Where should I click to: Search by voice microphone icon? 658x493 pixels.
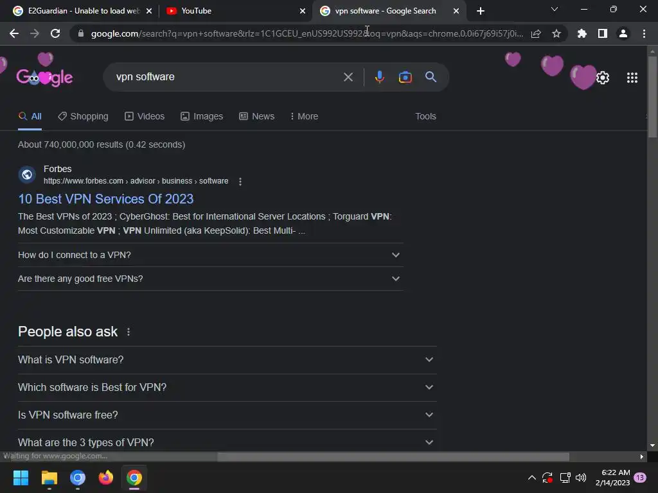pos(379,77)
